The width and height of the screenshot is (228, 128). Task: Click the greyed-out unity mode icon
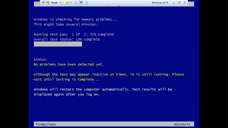point(87,3)
